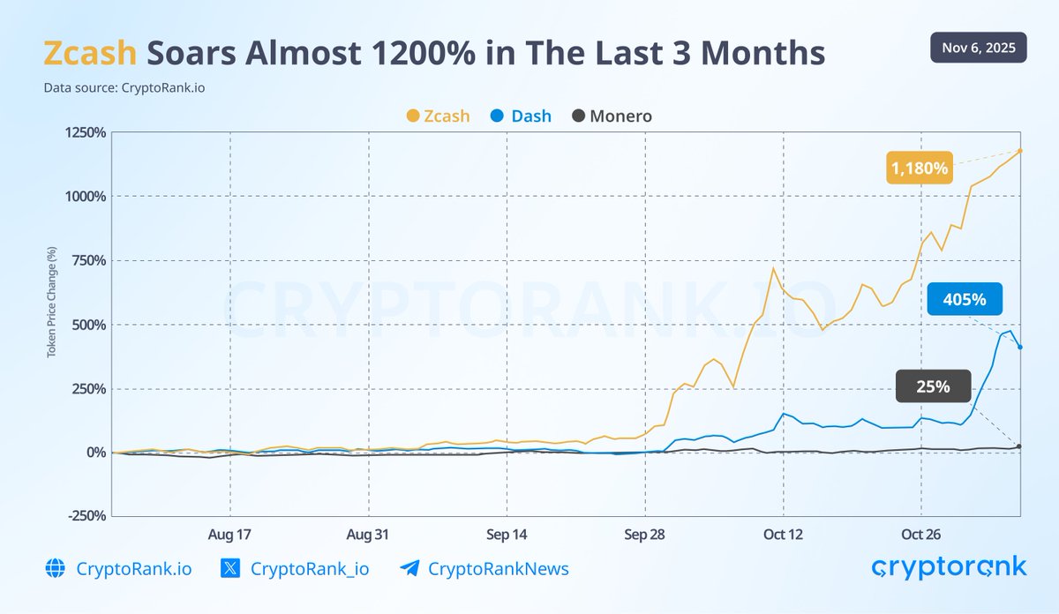
Task: Toggle the Zcash legend dot
Action: [412, 116]
